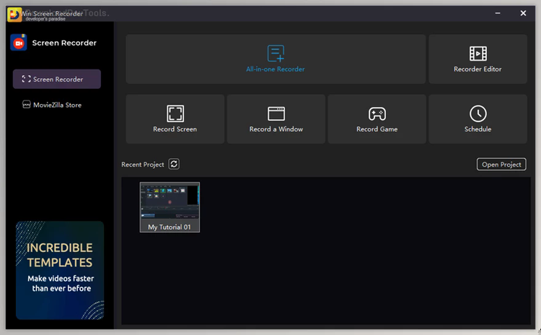541x335 pixels.
Task: Refresh the Recent Project list
Action: coord(174,164)
